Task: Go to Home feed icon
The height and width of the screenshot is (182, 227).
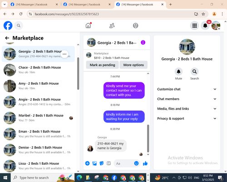Action: point(88,25)
